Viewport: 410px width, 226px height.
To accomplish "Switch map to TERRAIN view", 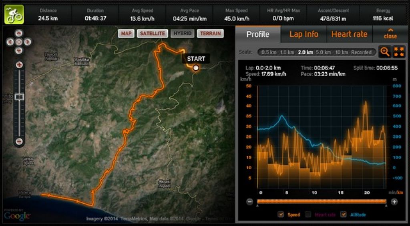I will [x=211, y=34].
